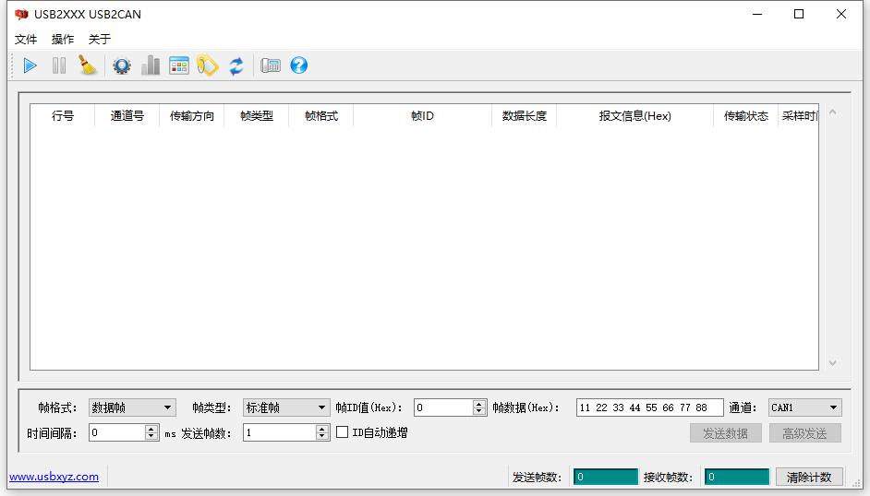Click the calendar grid toolbar icon
Screen dimensions: 870x496
point(178,65)
